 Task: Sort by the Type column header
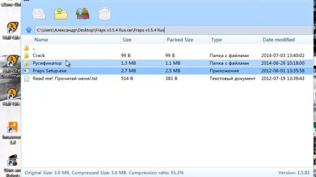[216, 40]
